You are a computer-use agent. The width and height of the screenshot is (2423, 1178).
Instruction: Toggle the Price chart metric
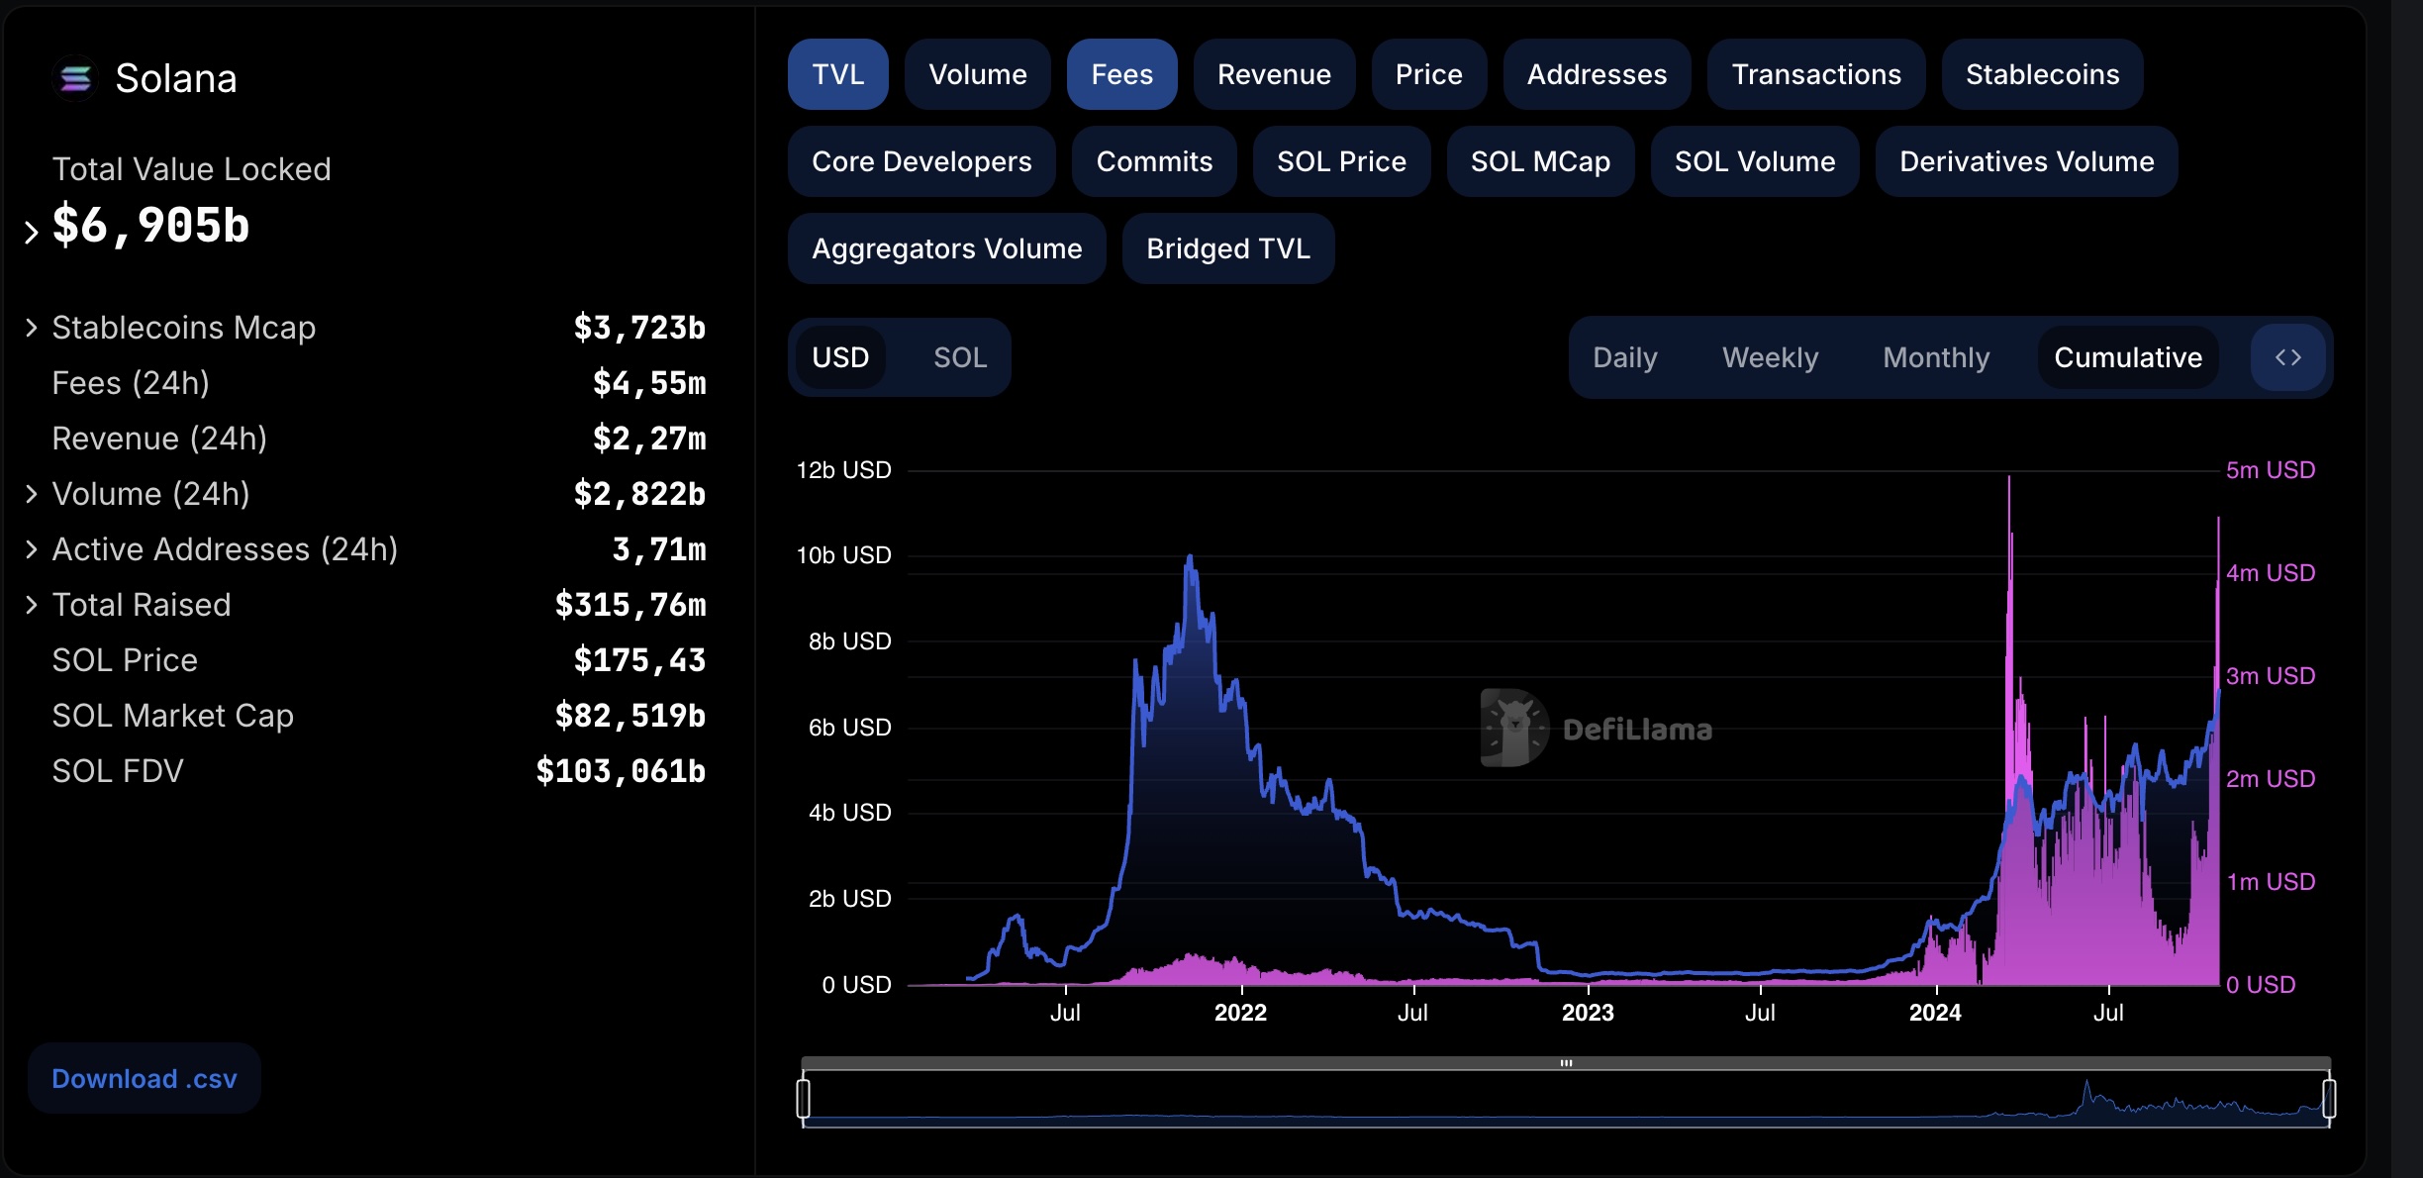tap(1428, 74)
